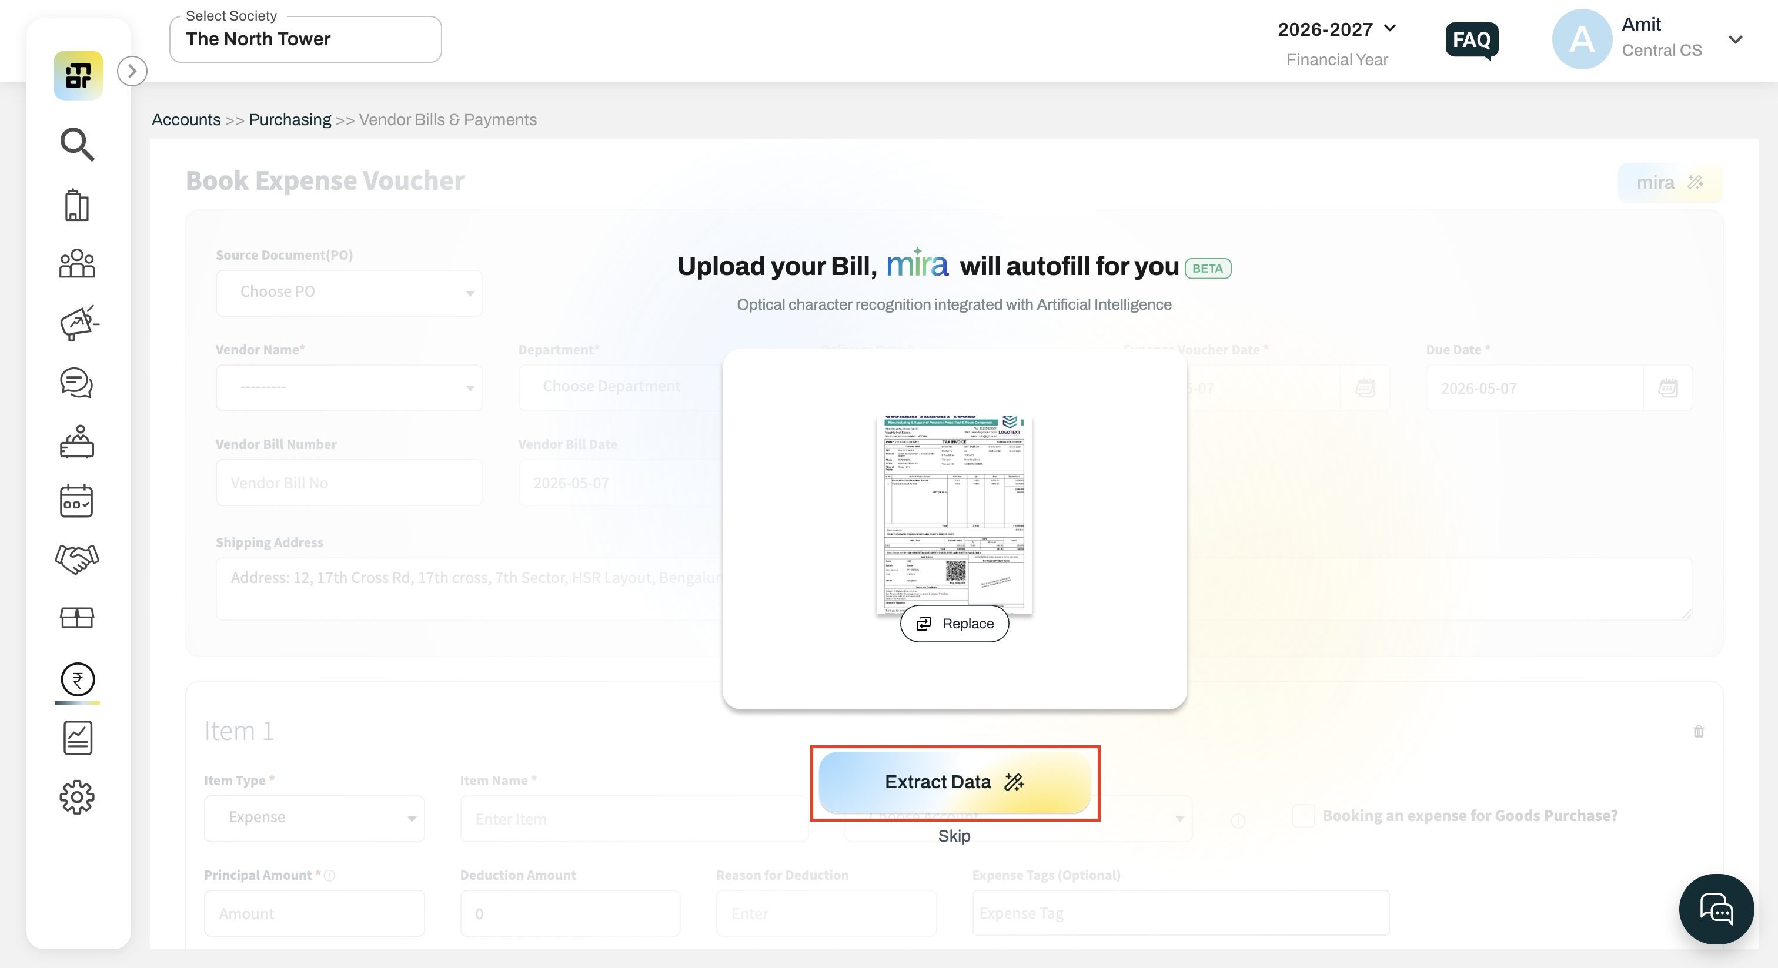Click the Reason for Deduction field

[x=827, y=913]
